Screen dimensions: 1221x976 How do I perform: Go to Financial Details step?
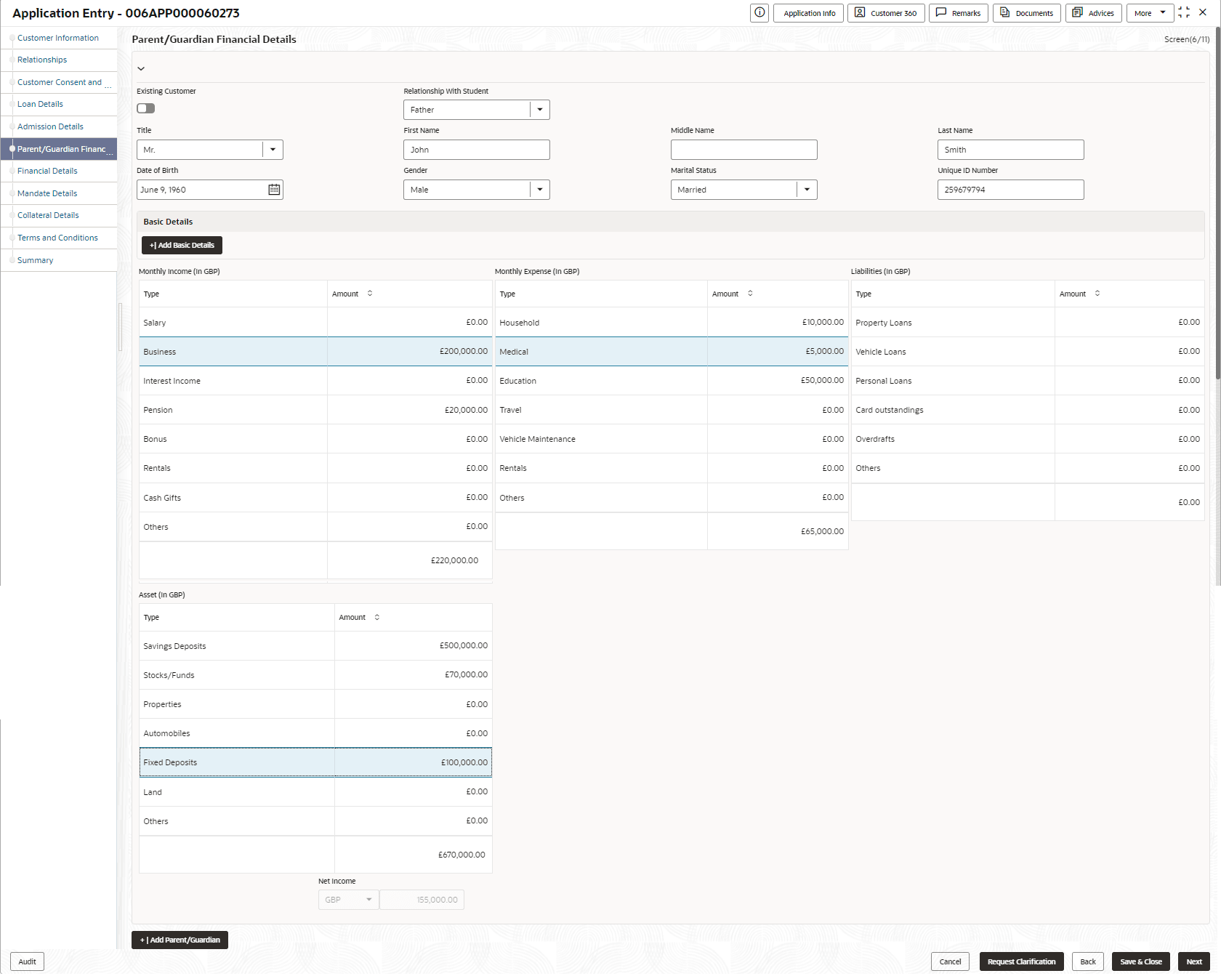tap(47, 171)
